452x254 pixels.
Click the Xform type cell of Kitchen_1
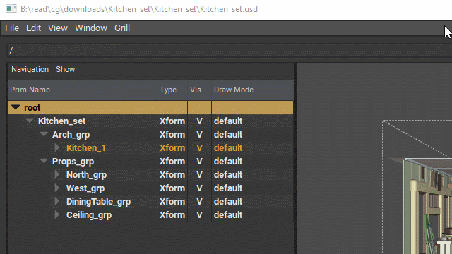(x=172, y=147)
